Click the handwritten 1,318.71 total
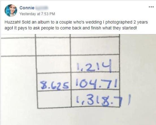Screen dimensions: 156x125 103,100
